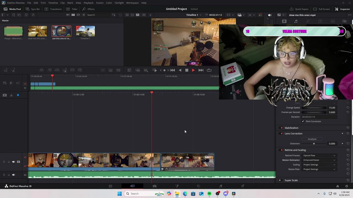
Task: Open the Timeline 1 name dropdown
Action: coord(194,15)
